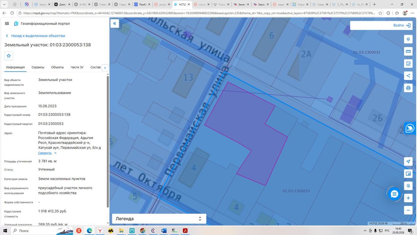Locate my position with the arrow icon
Viewport: 417px width, 235px height.
(x=408, y=162)
